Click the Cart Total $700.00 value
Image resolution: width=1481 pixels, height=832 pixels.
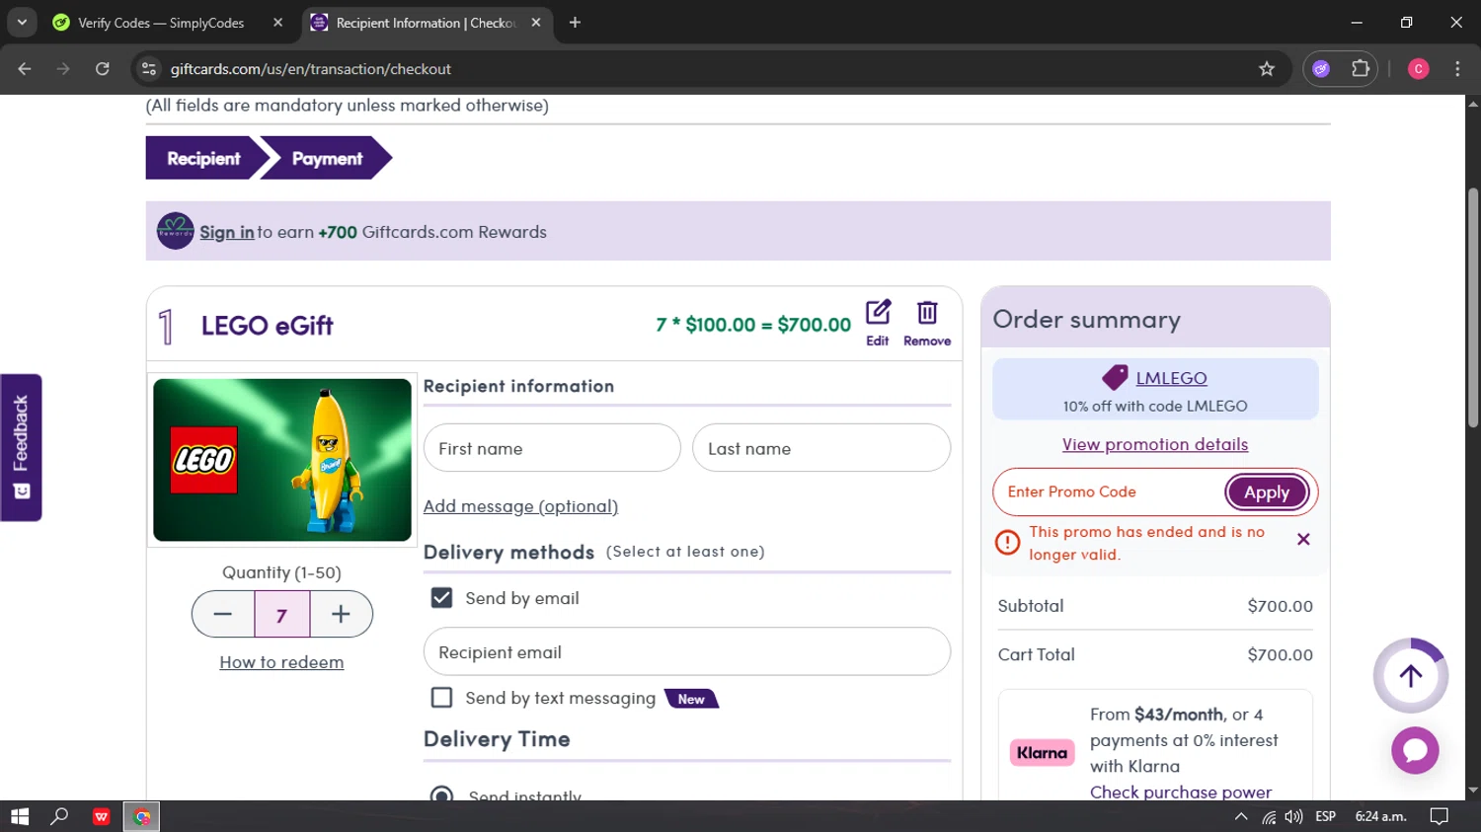click(x=1280, y=654)
